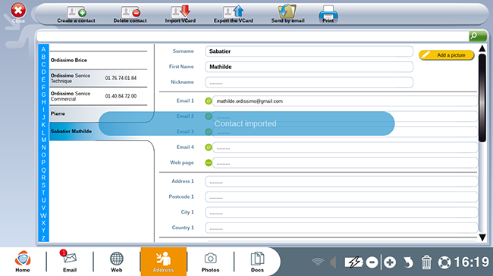Click the Address 1 field
The width and height of the screenshot is (493, 276).
pyautogui.click(x=341, y=181)
